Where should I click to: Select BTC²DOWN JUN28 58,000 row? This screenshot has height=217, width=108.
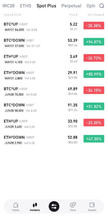click(54, 107)
